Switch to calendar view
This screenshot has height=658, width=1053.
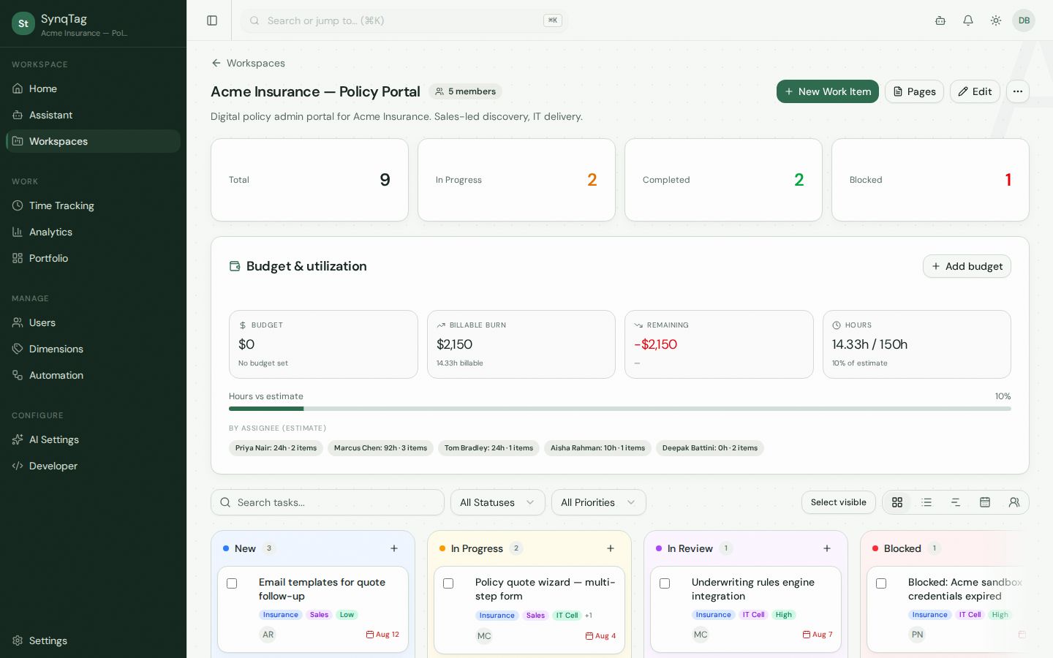(x=985, y=502)
